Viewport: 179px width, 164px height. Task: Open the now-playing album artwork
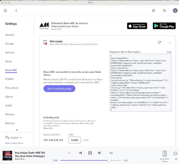pos(7,155)
